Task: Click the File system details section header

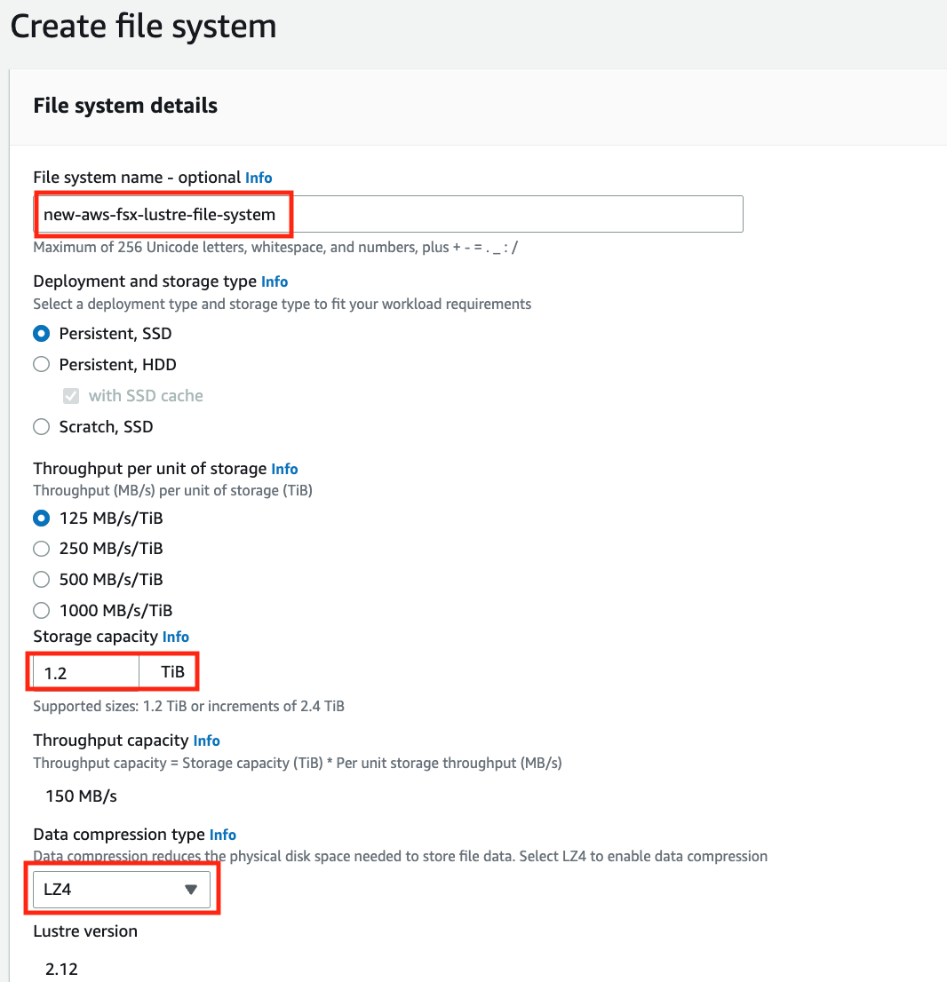Action: (125, 106)
